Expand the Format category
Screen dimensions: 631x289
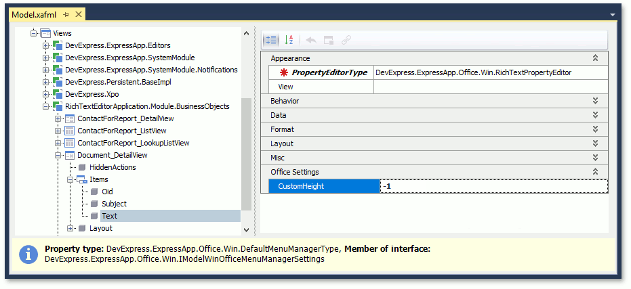click(x=596, y=129)
